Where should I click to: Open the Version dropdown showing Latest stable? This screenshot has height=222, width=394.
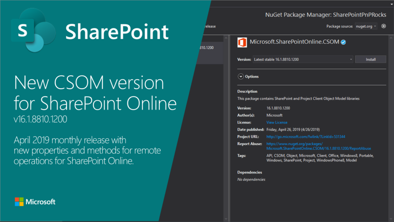coord(302,60)
